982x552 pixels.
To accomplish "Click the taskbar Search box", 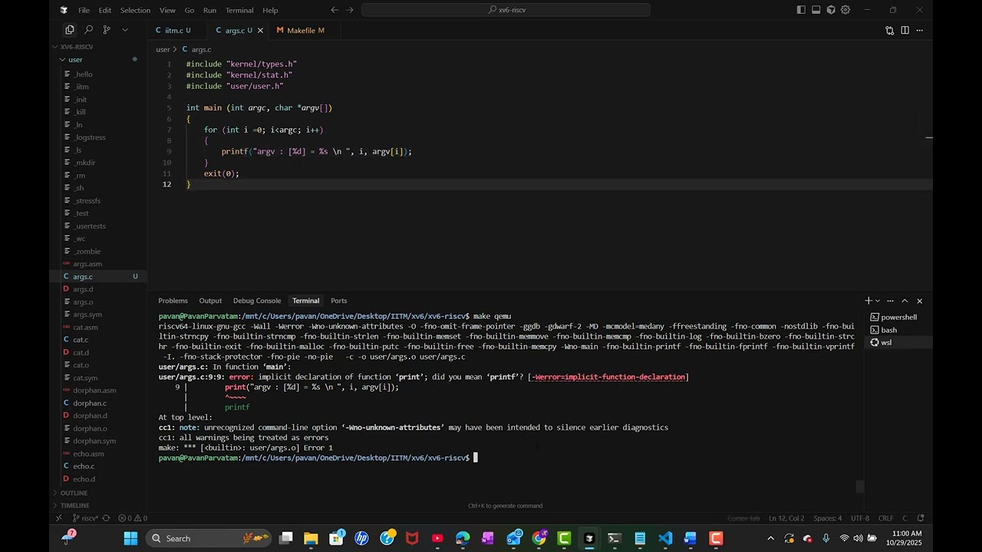I will click(209, 538).
